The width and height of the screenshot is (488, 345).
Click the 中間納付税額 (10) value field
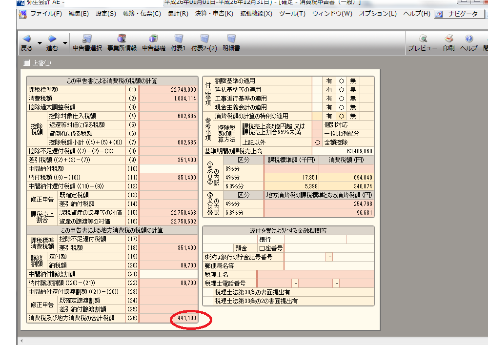[x=168, y=168]
